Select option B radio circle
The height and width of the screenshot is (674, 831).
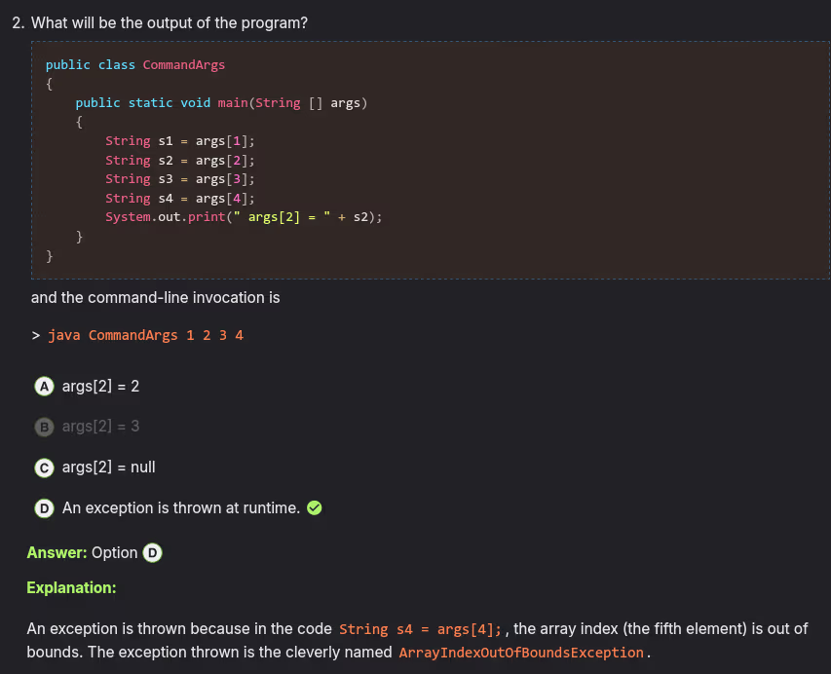(x=45, y=427)
